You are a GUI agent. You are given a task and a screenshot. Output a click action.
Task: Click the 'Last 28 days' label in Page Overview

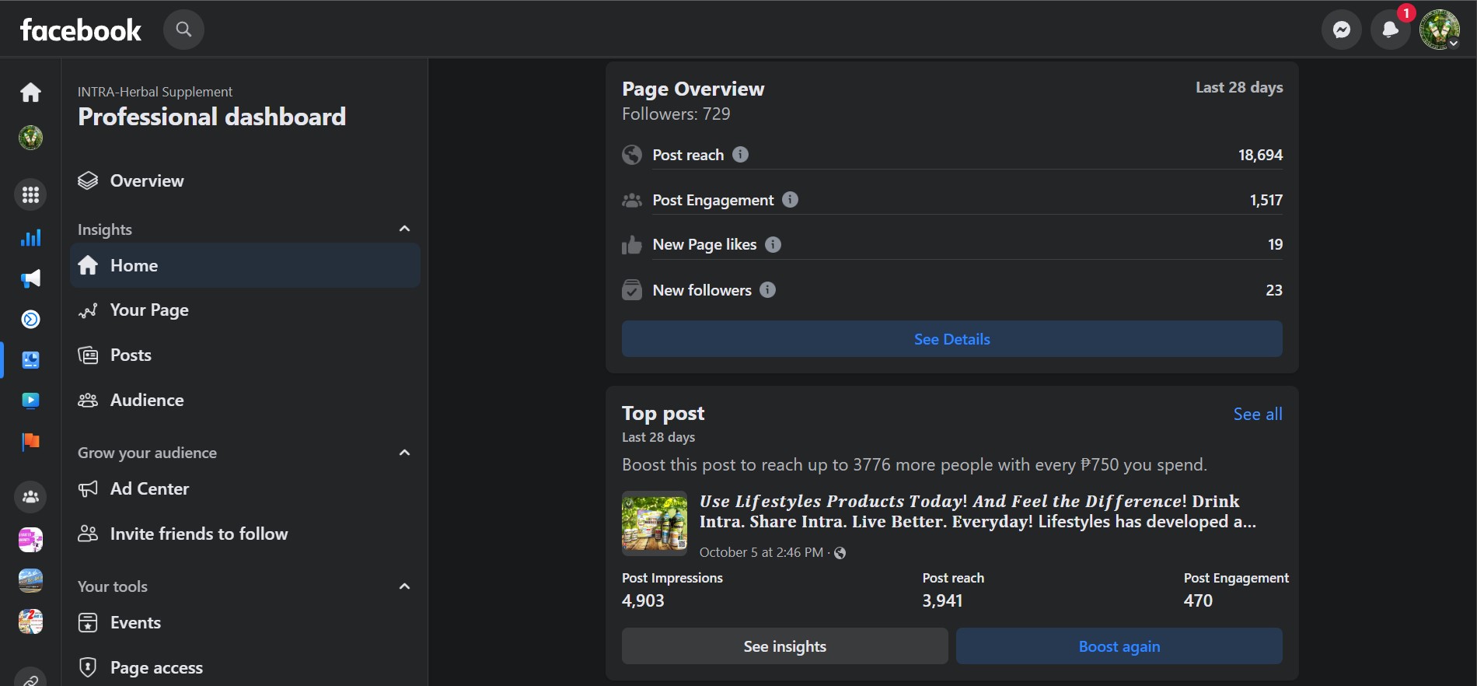[x=1239, y=87]
